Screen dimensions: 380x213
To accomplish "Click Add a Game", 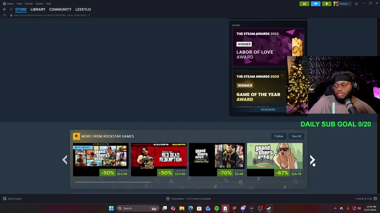I will 12,199.
